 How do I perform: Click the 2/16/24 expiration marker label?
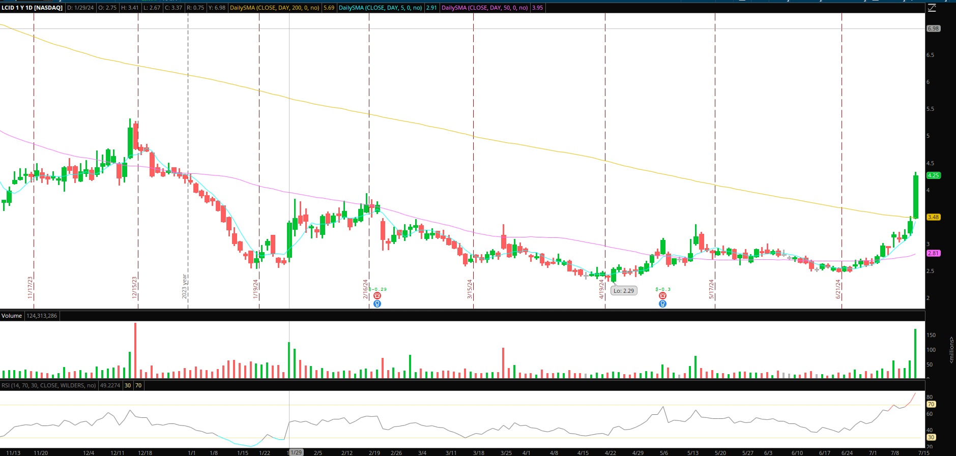pos(365,289)
